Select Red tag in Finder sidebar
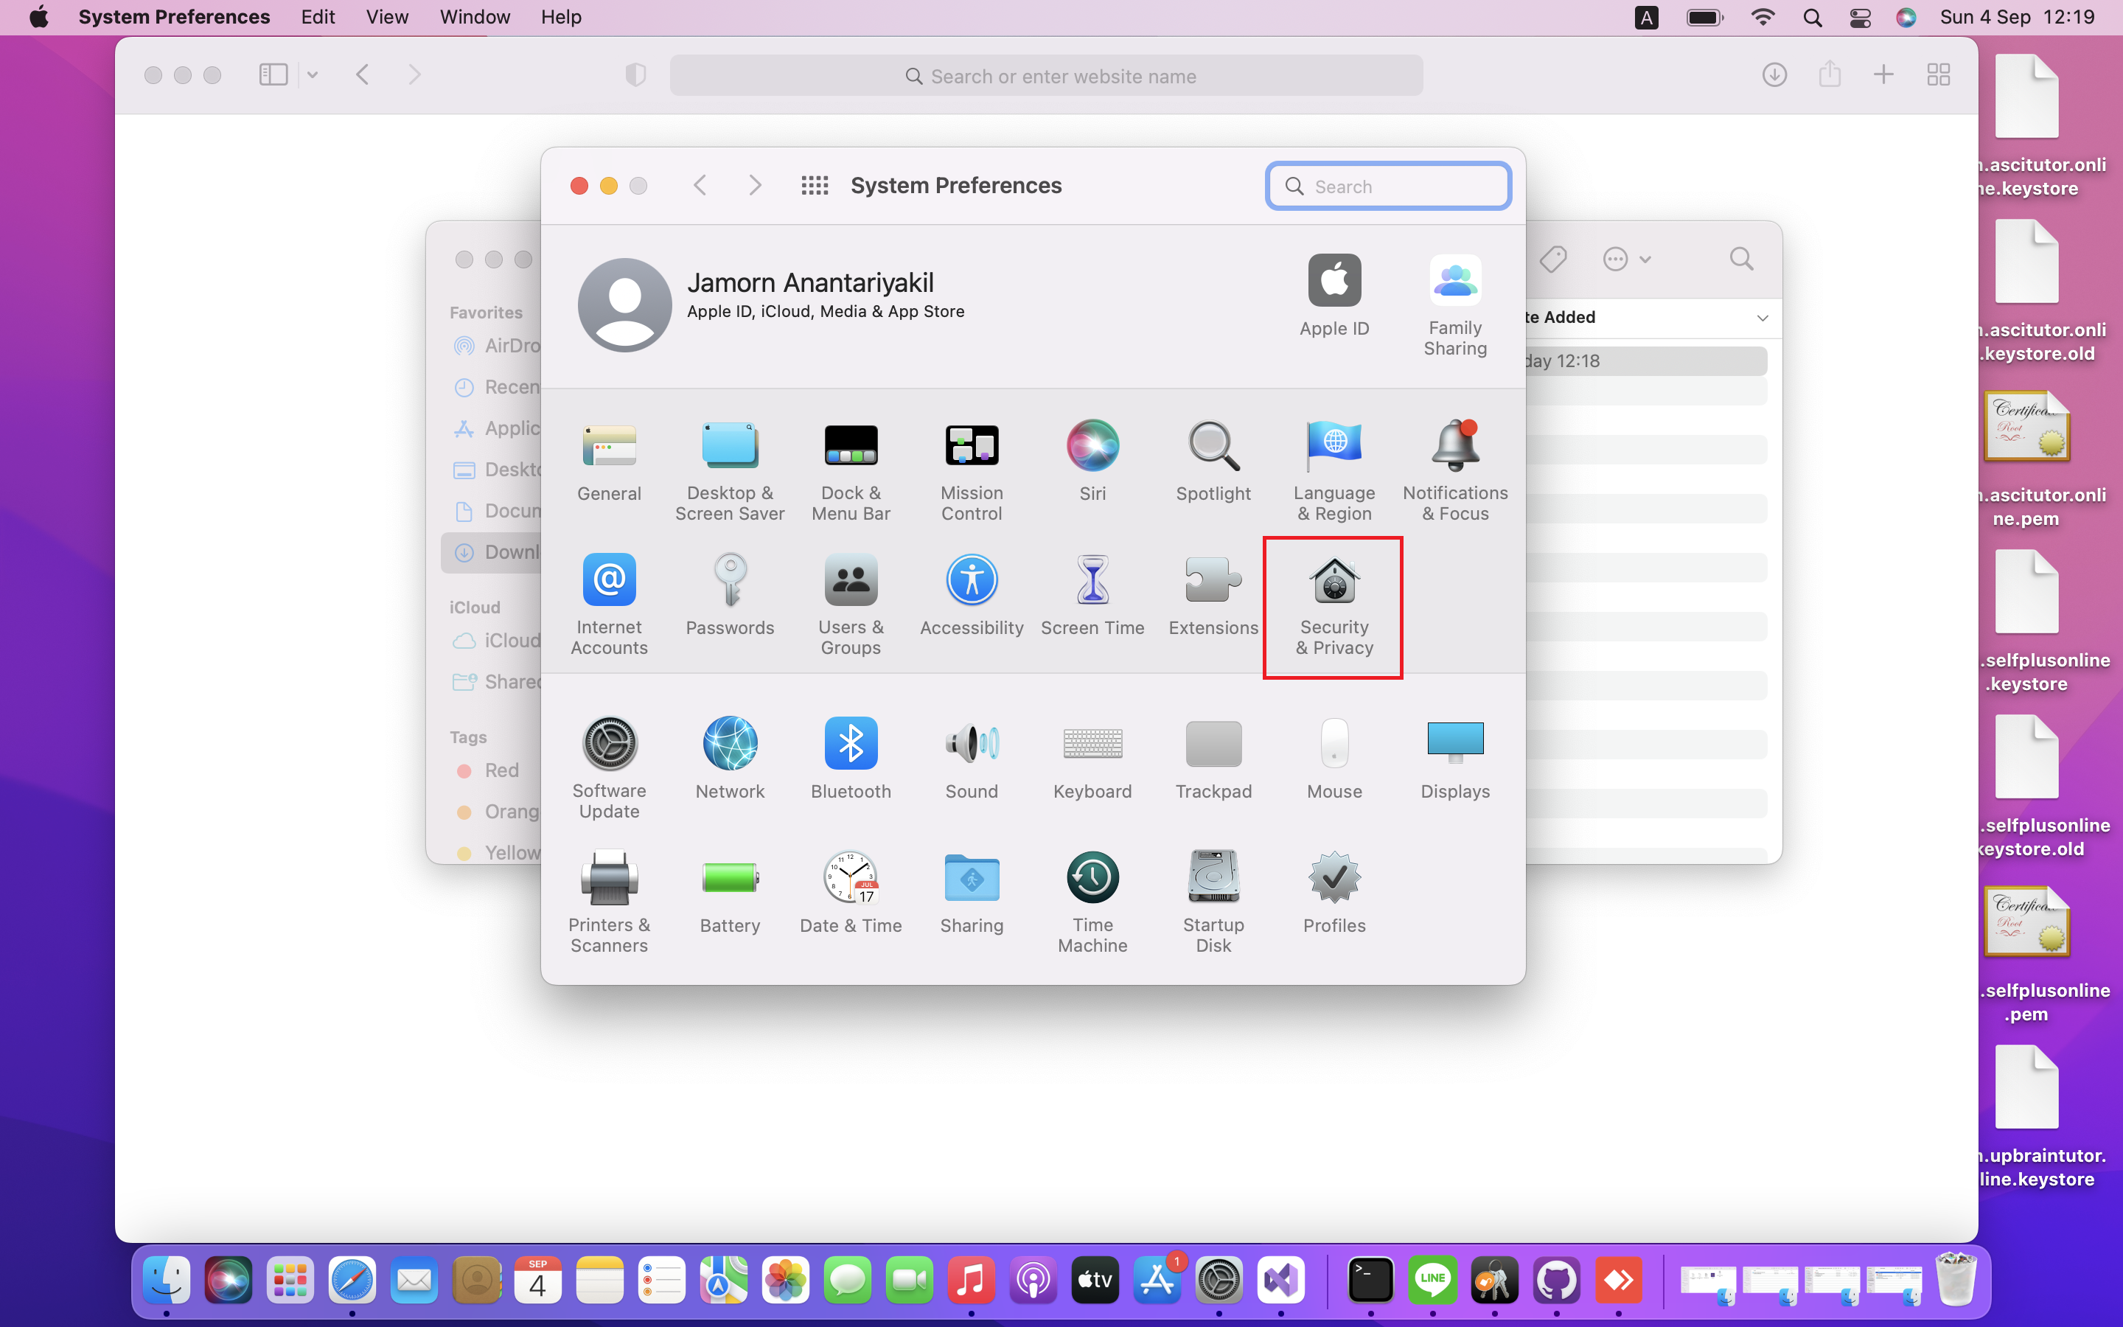This screenshot has width=2123, height=1327. (491, 770)
